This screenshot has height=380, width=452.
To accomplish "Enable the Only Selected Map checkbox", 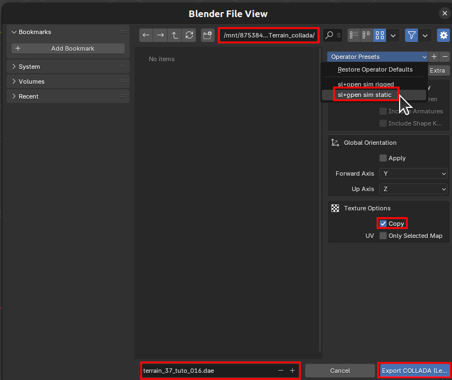I will pos(383,236).
